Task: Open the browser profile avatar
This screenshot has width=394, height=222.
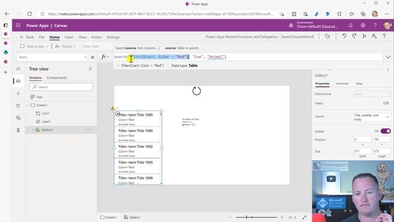Action: 375,14
